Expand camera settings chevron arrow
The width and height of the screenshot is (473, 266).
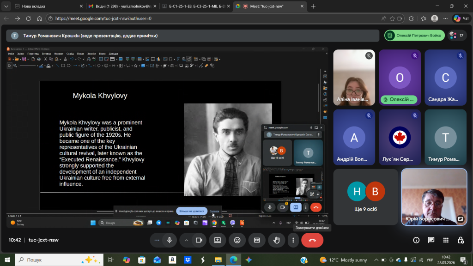187,240
